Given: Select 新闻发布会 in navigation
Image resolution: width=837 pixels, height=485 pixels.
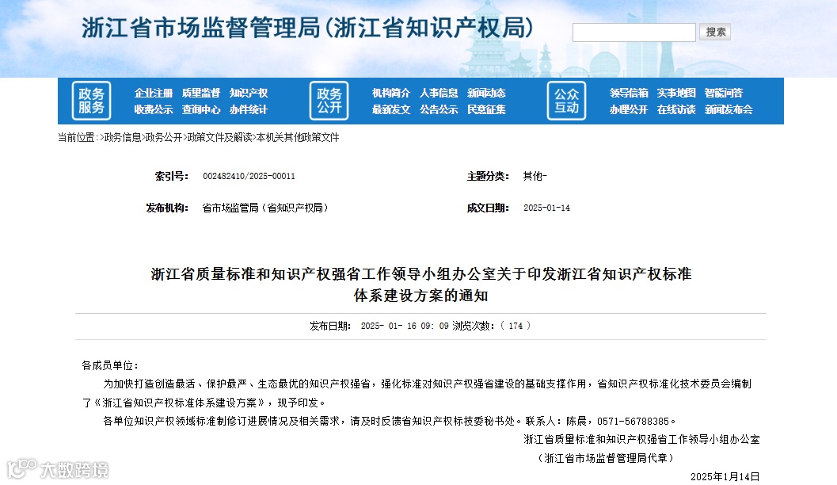Looking at the screenshot, I should pyautogui.click(x=729, y=109).
